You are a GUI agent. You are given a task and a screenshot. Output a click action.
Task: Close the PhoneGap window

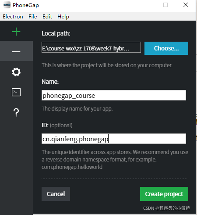[x=186, y=5]
